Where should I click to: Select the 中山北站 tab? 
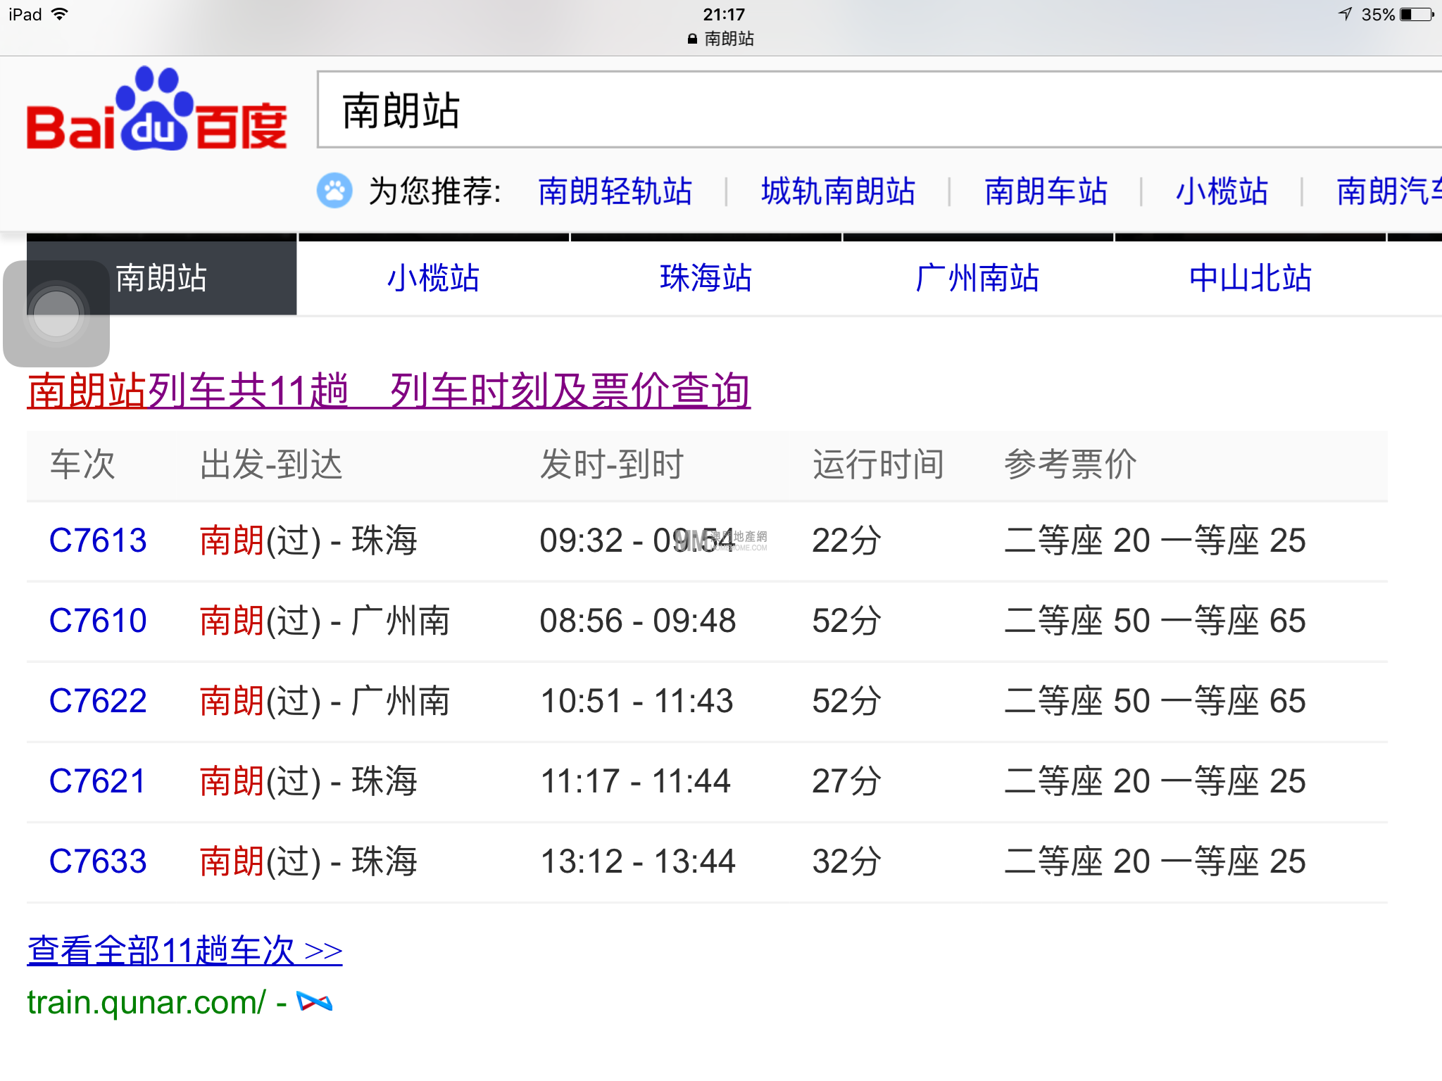pos(1250,278)
